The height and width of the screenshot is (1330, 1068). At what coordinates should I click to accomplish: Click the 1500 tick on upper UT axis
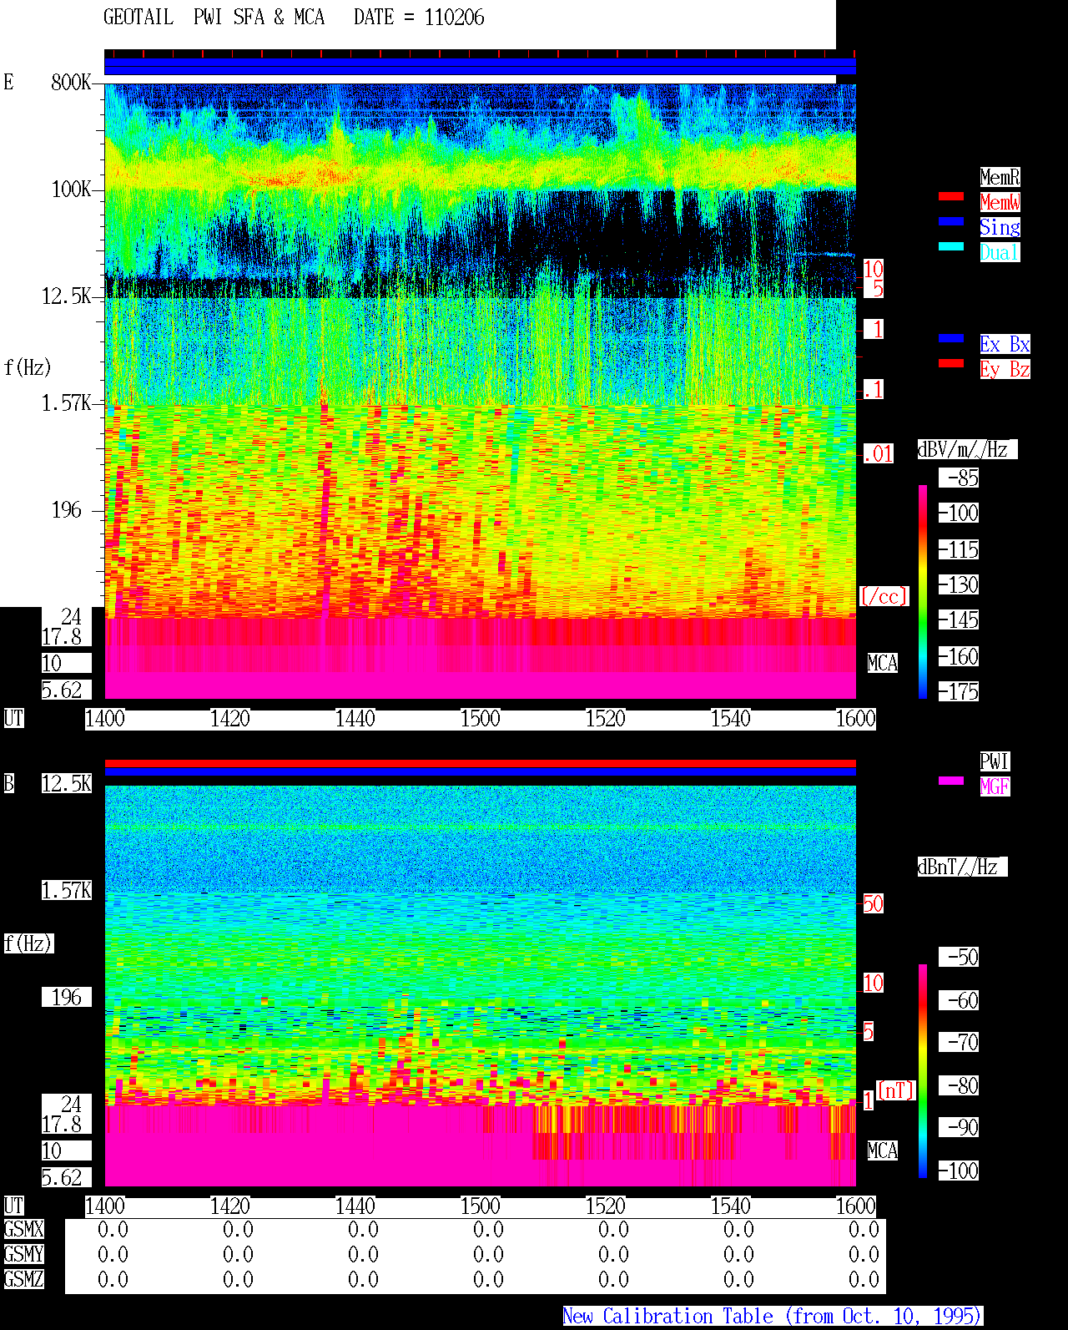(481, 718)
